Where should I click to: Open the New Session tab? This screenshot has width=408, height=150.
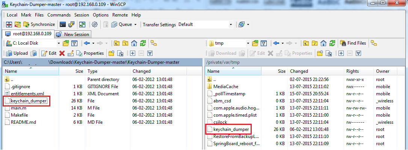pyautogui.click(x=73, y=34)
